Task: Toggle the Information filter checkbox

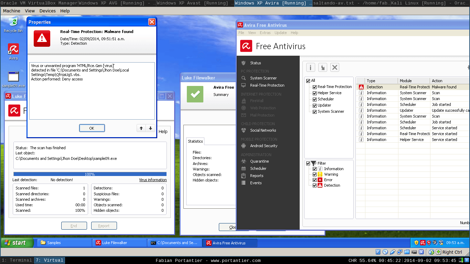Action: 314,169
